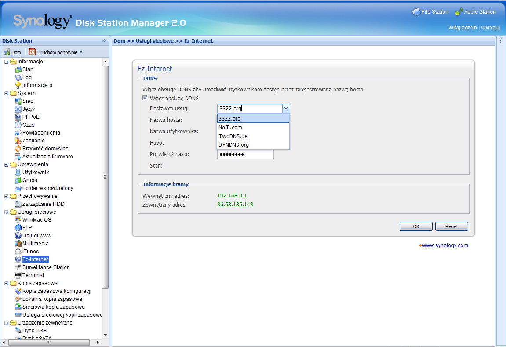Select DYNDNS.org in the provider list
Image resolution: width=506 pixels, height=347 pixels.
253,145
